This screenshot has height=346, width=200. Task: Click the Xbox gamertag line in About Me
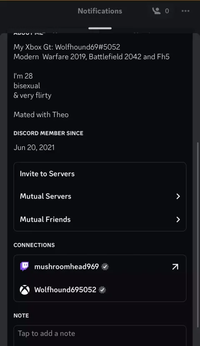tap(67, 47)
